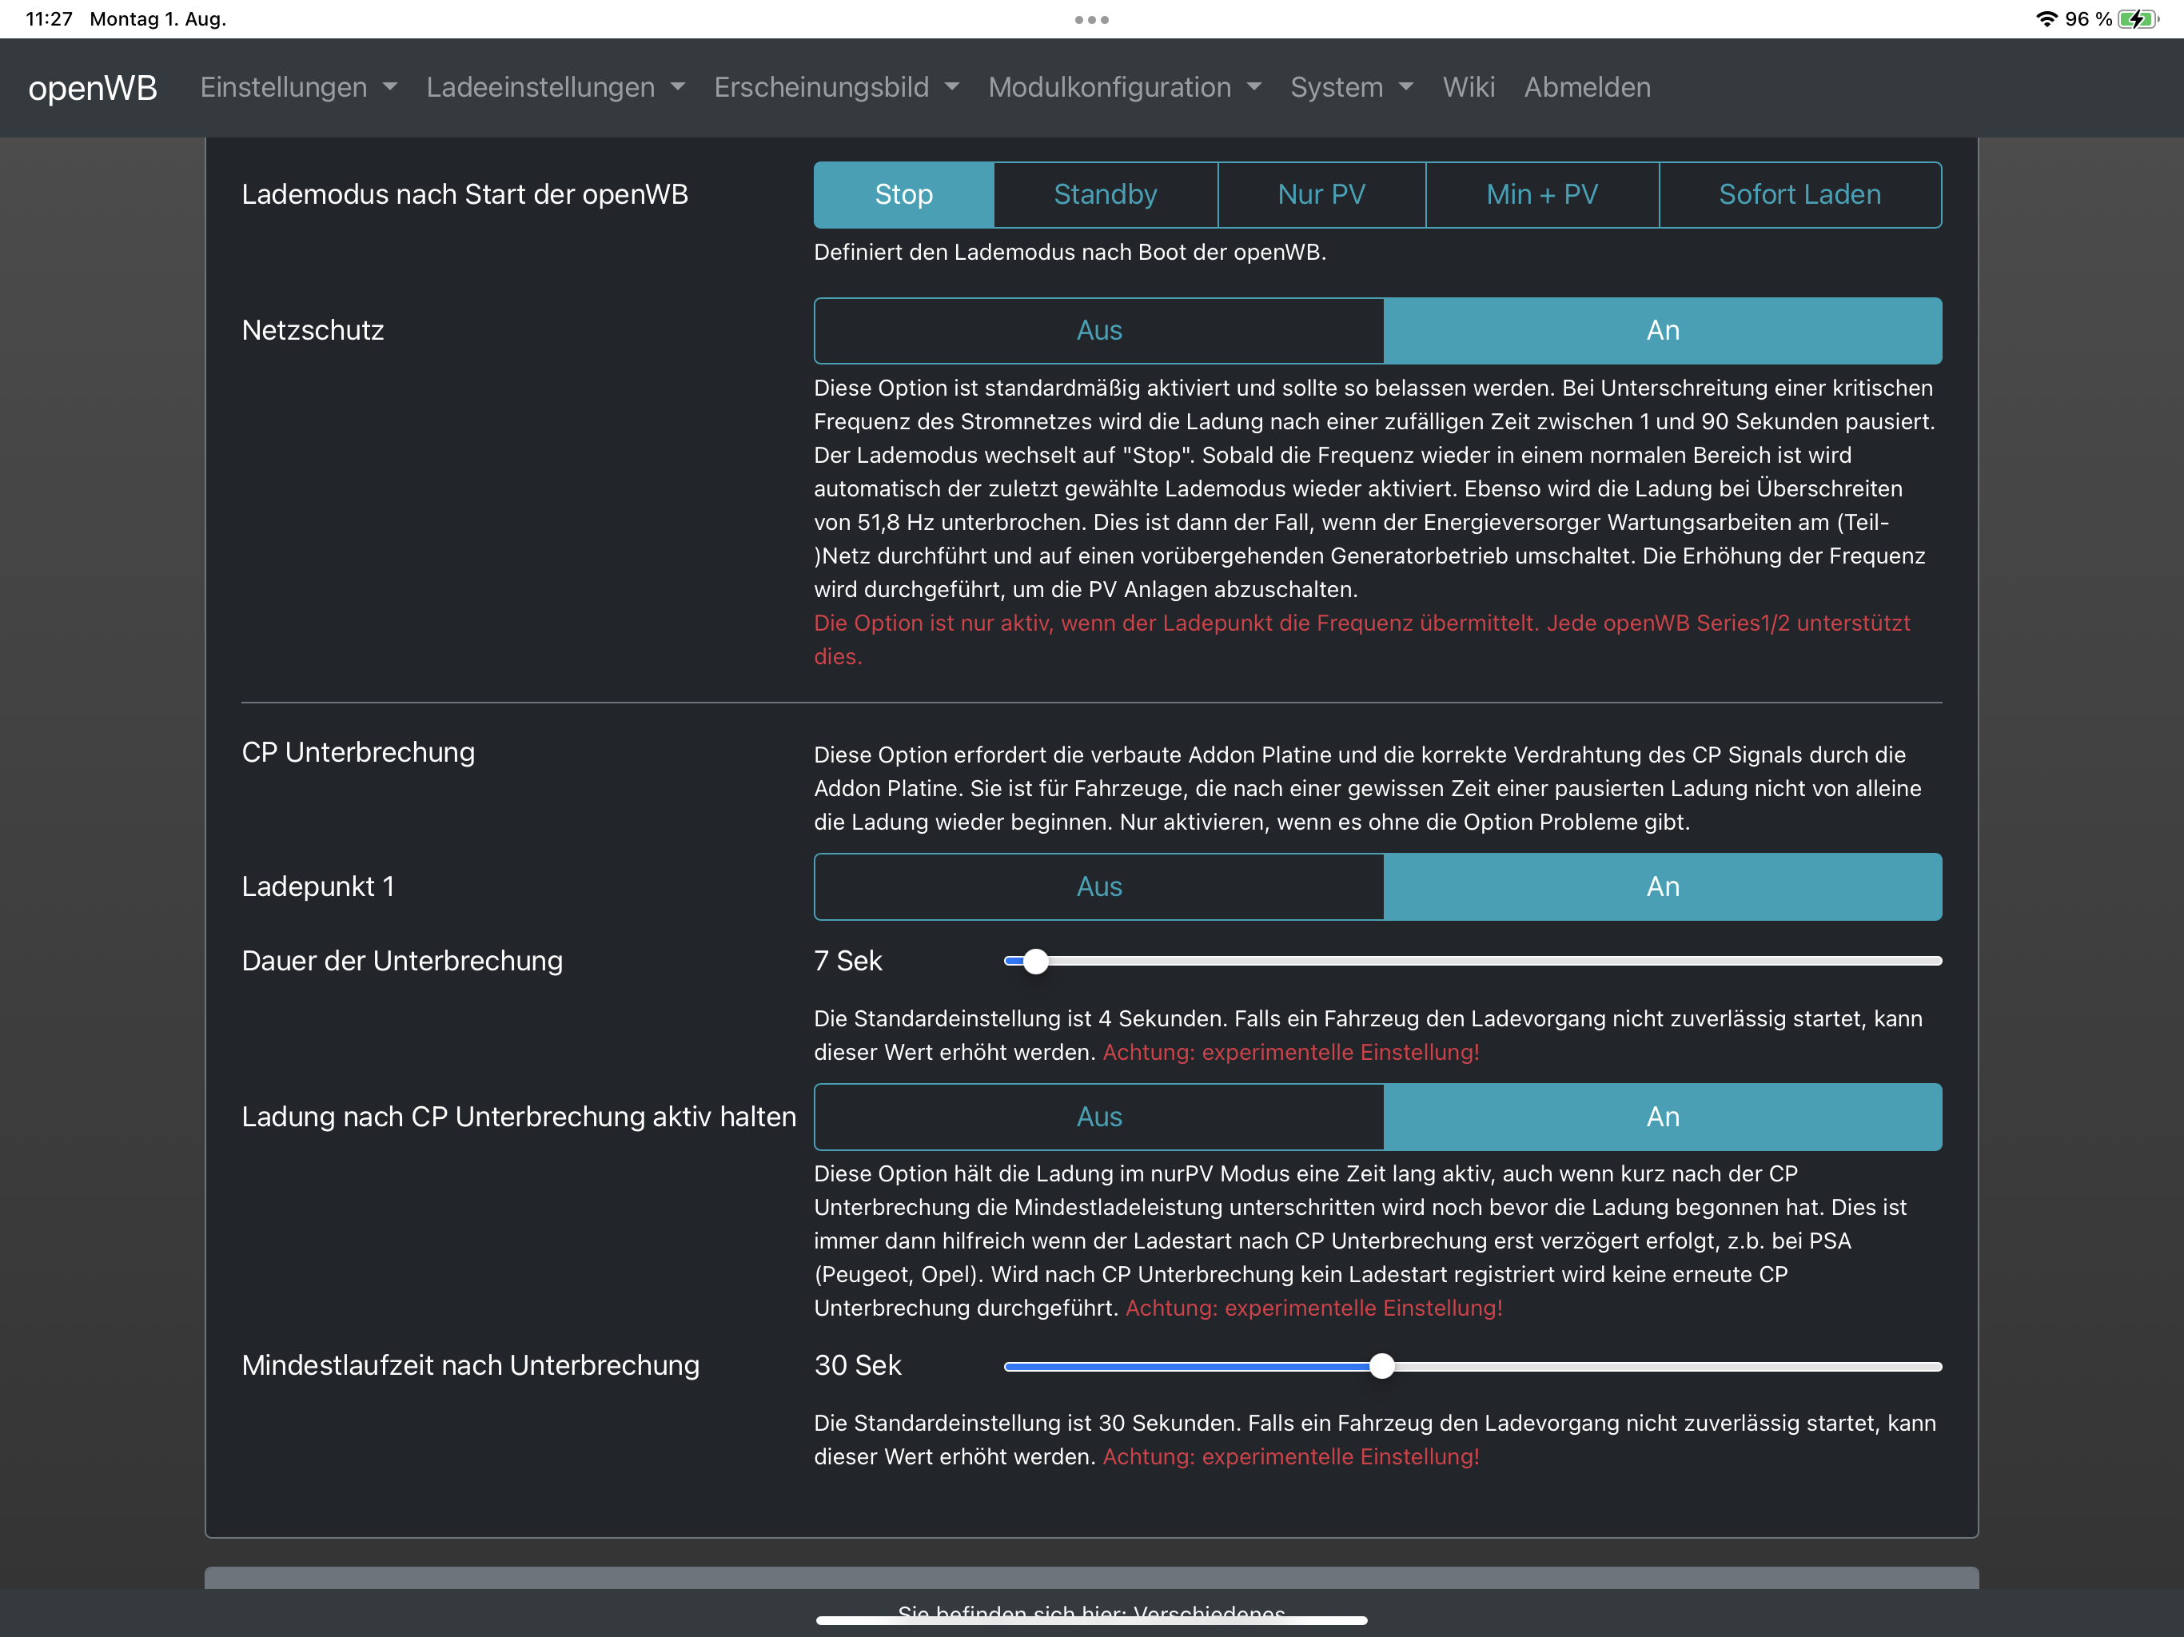Click the Dauer der Unterbrechung slider handle
The image size is (2184, 1637).
tap(1034, 961)
